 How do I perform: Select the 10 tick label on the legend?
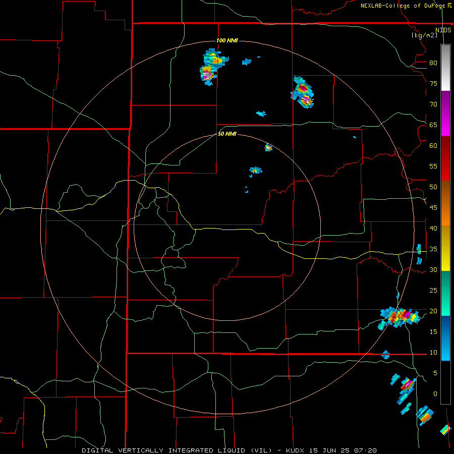(433, 353)
